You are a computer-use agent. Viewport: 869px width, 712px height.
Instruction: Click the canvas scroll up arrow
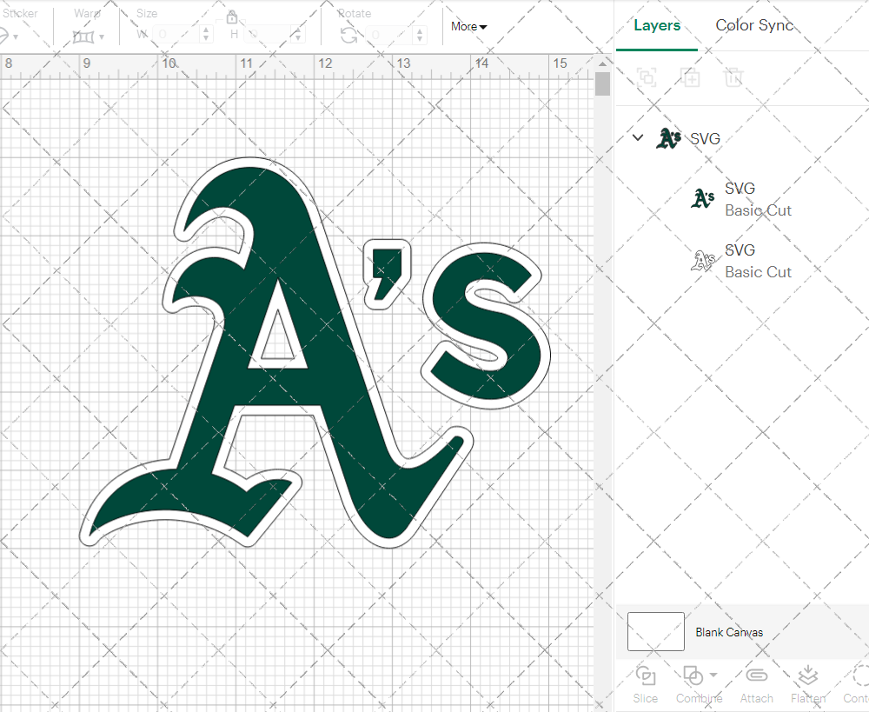click(602, 64)
